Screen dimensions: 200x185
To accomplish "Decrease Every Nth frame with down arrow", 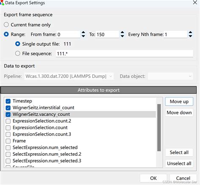I will tap(190, 36).
